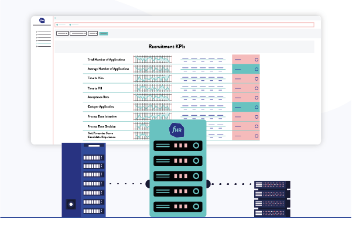Click the teal status cell in Cost per Application row

[x=246, y=108]
